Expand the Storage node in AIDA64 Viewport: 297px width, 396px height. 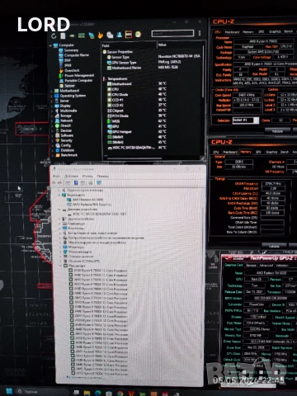(52, 115)
